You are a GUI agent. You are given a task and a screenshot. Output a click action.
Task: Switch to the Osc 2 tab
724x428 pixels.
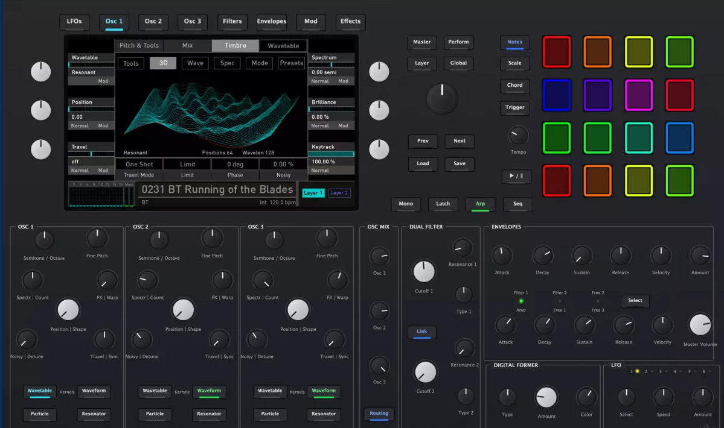(153, 22)
